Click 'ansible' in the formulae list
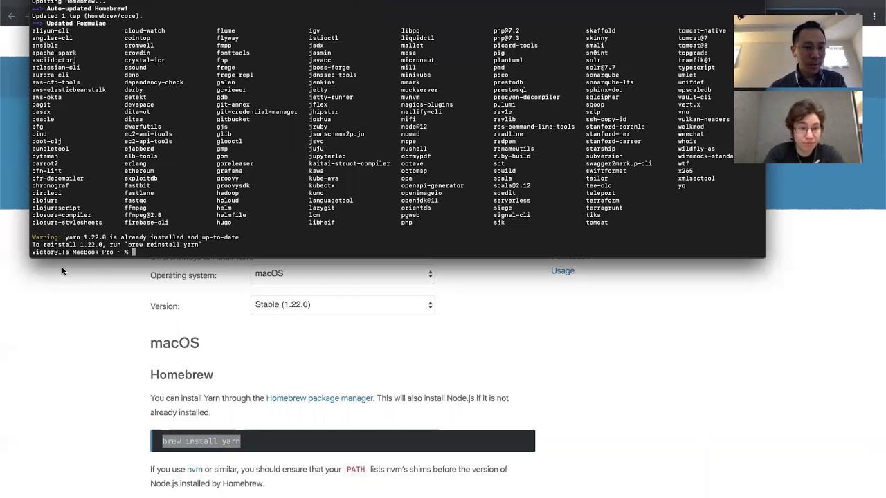 click(x=45, y=46)
